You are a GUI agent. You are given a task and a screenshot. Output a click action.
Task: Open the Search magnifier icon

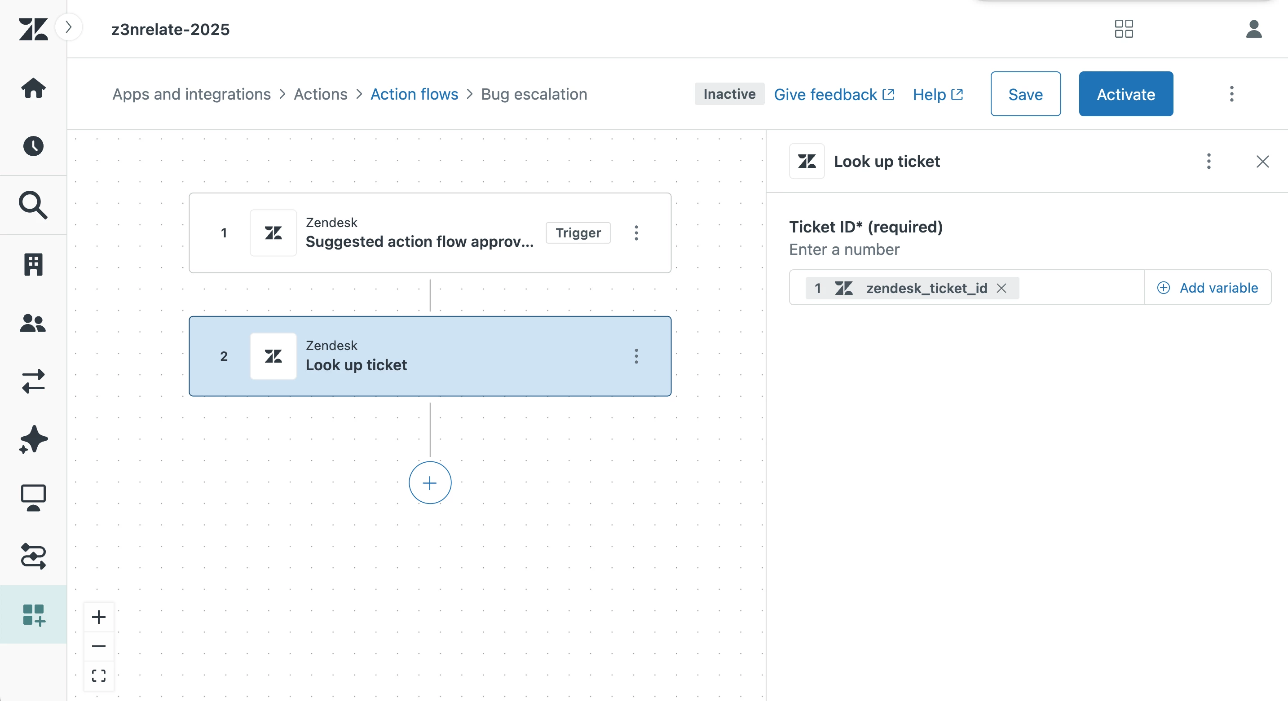click(33, 205)
